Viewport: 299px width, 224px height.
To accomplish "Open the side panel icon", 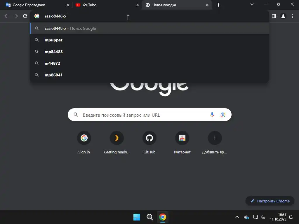I will (x=274, y=16).
